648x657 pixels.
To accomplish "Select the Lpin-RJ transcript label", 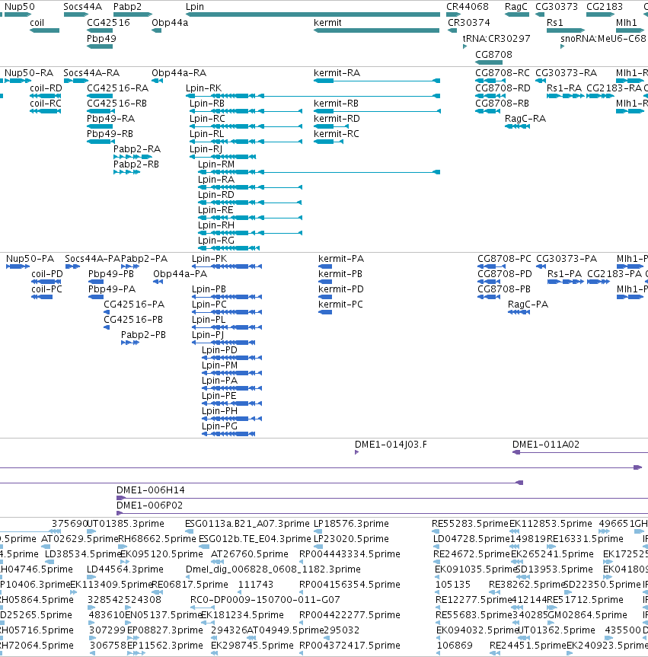I will [206, 149].
